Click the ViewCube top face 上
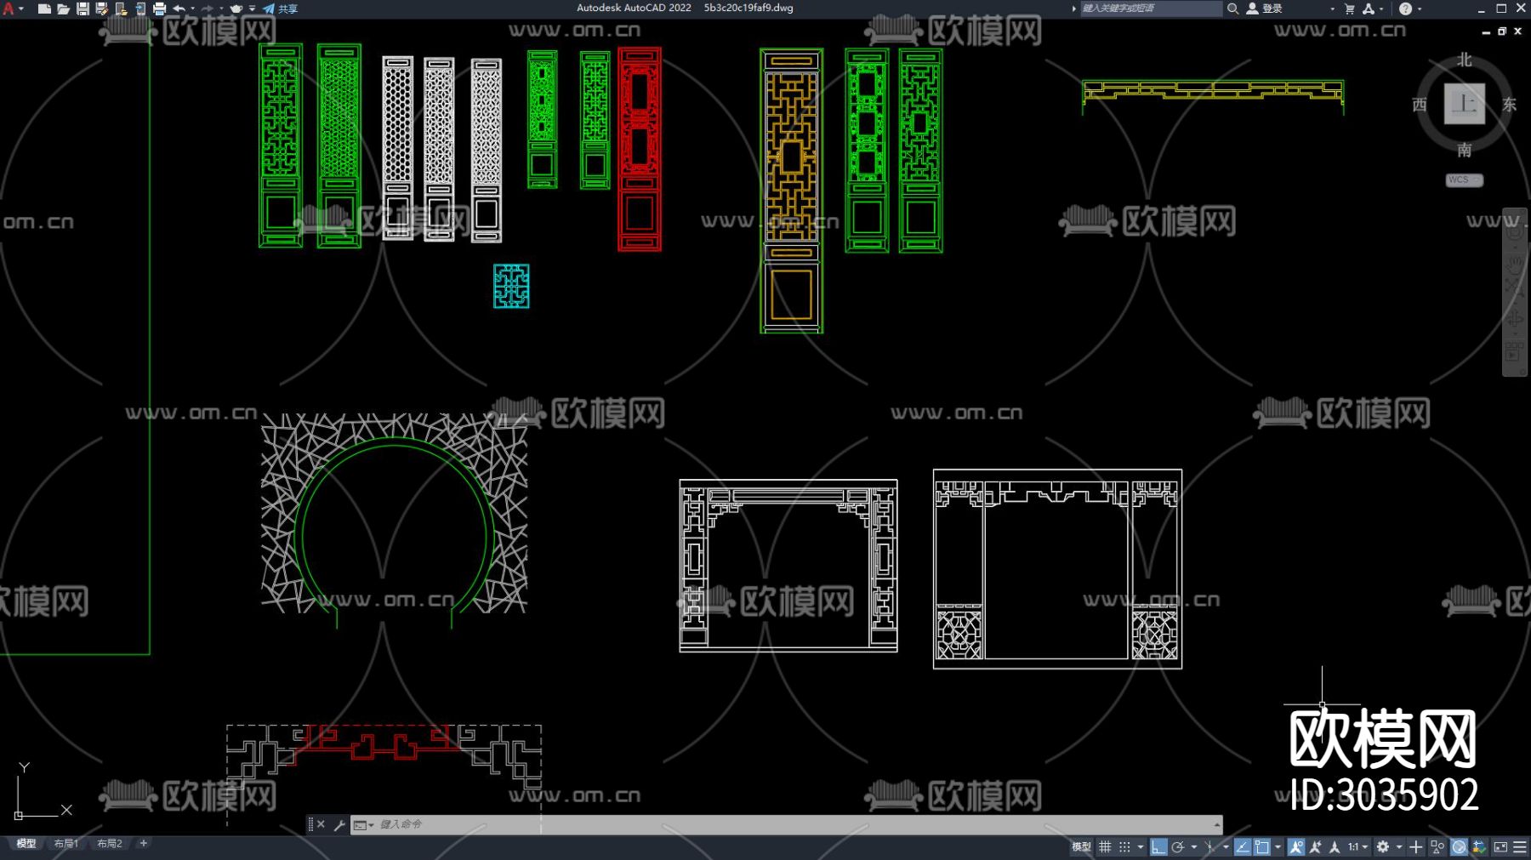The image size is (1531, 860). (1464, 104)
